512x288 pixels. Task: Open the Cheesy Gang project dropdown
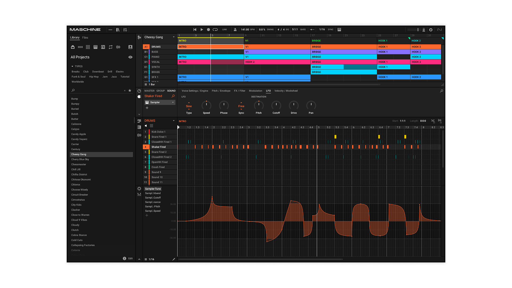[174, 37]
